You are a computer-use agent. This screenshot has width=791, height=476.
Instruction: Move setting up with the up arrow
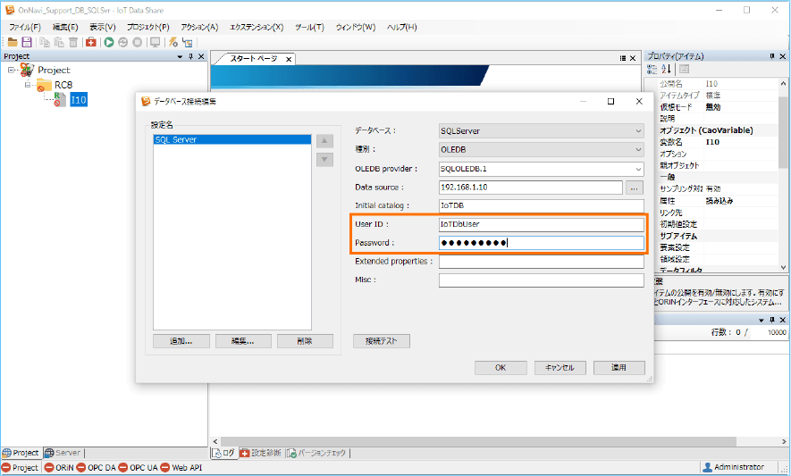click(x=325, y=141)
